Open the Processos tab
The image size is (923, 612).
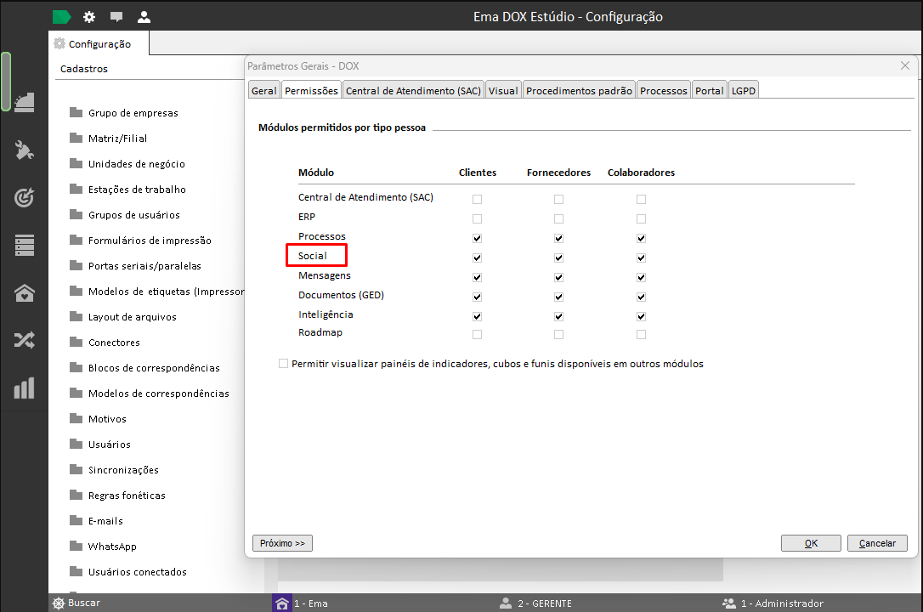coord(664,90)
